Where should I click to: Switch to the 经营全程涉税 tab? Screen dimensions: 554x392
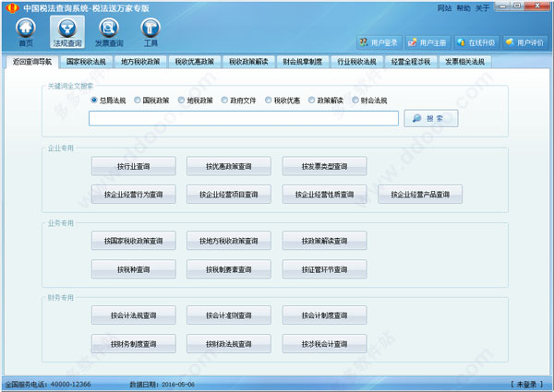(x=411, y=62)
